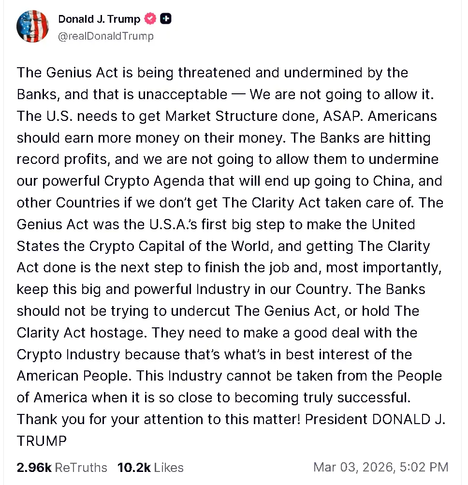The height and width of the screenshot is (485, 468).
Task: View the 10.2k Likes list
Action: pyautogui.click(x=150, y=468)
